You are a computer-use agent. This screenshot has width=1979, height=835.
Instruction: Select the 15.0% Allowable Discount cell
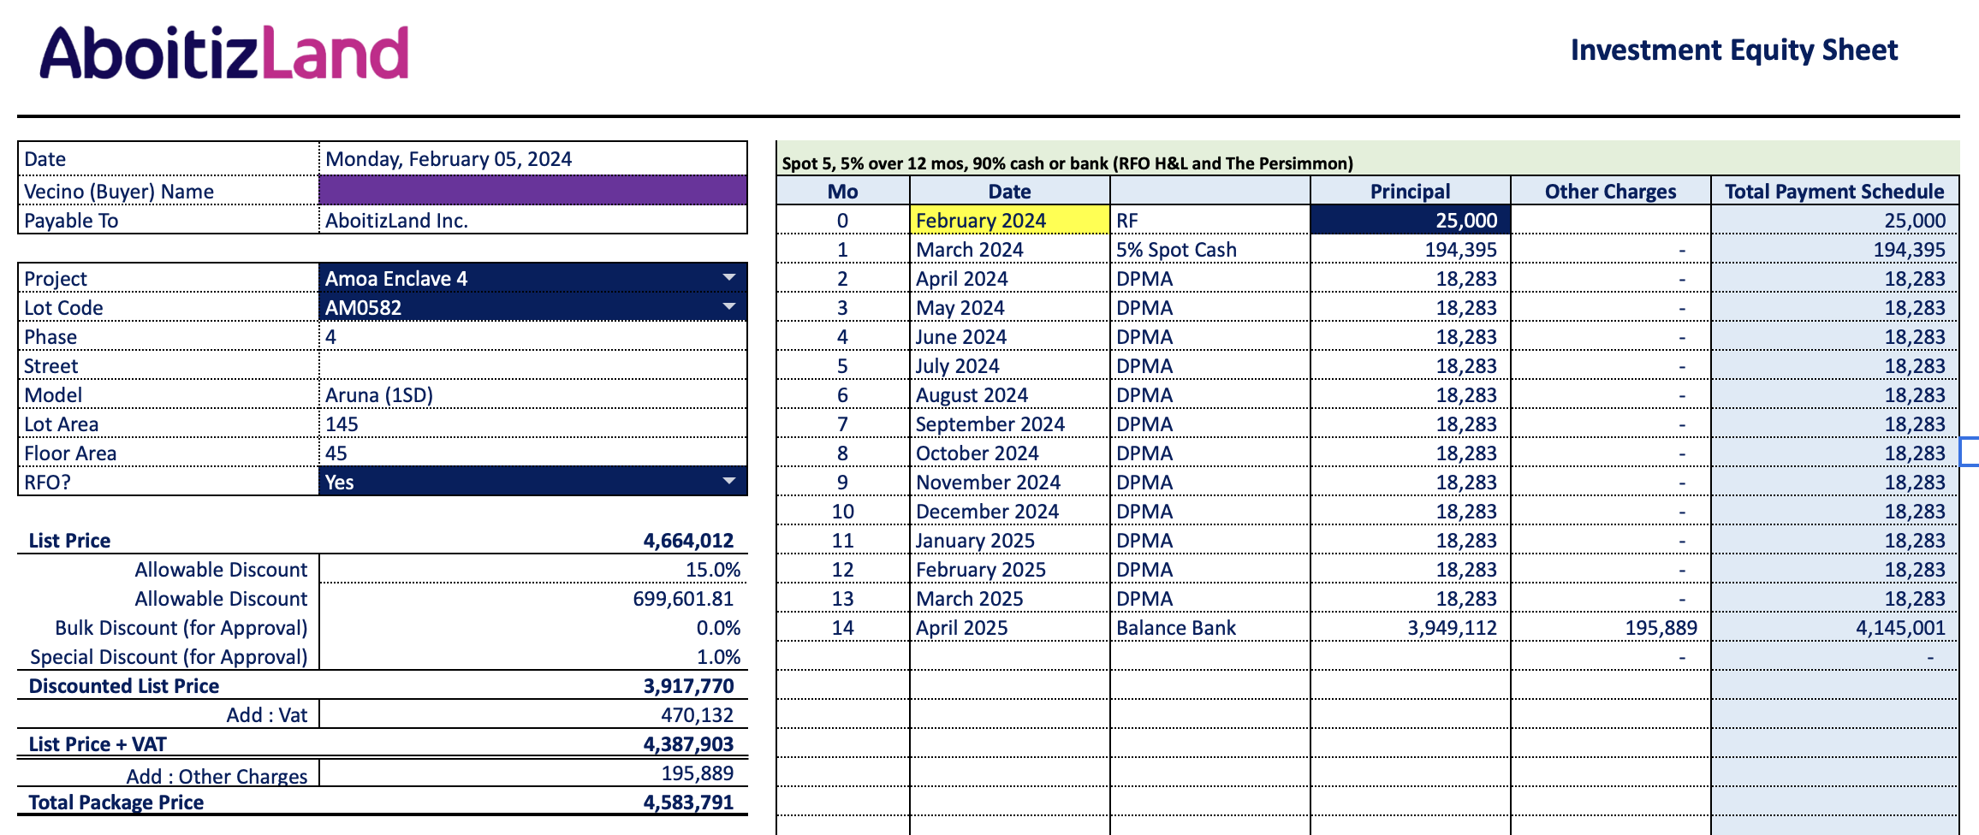[532, 569]
